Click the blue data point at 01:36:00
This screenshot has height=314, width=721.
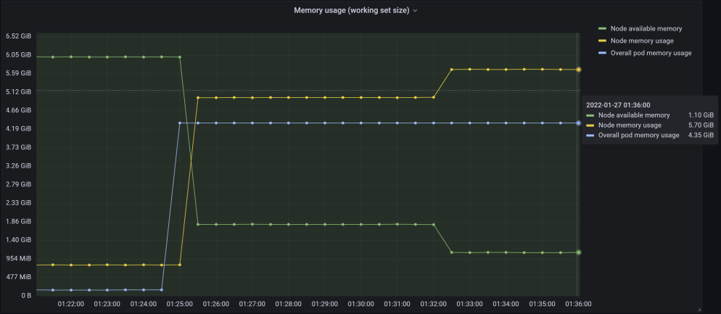click(x=578, y=123)
